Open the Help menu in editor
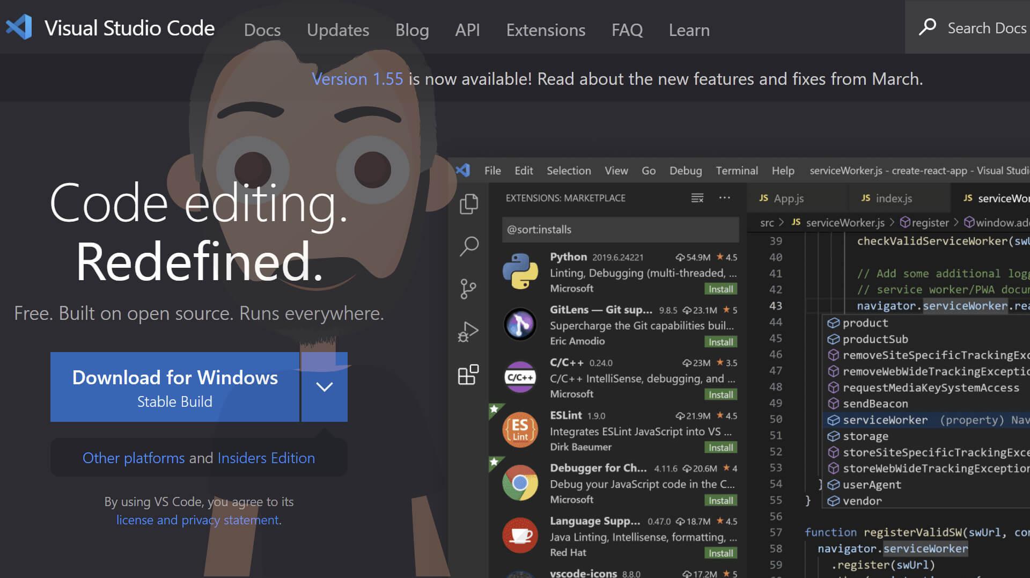Image resolution: width=1030 pixels, height=578 pixels. 783,171
